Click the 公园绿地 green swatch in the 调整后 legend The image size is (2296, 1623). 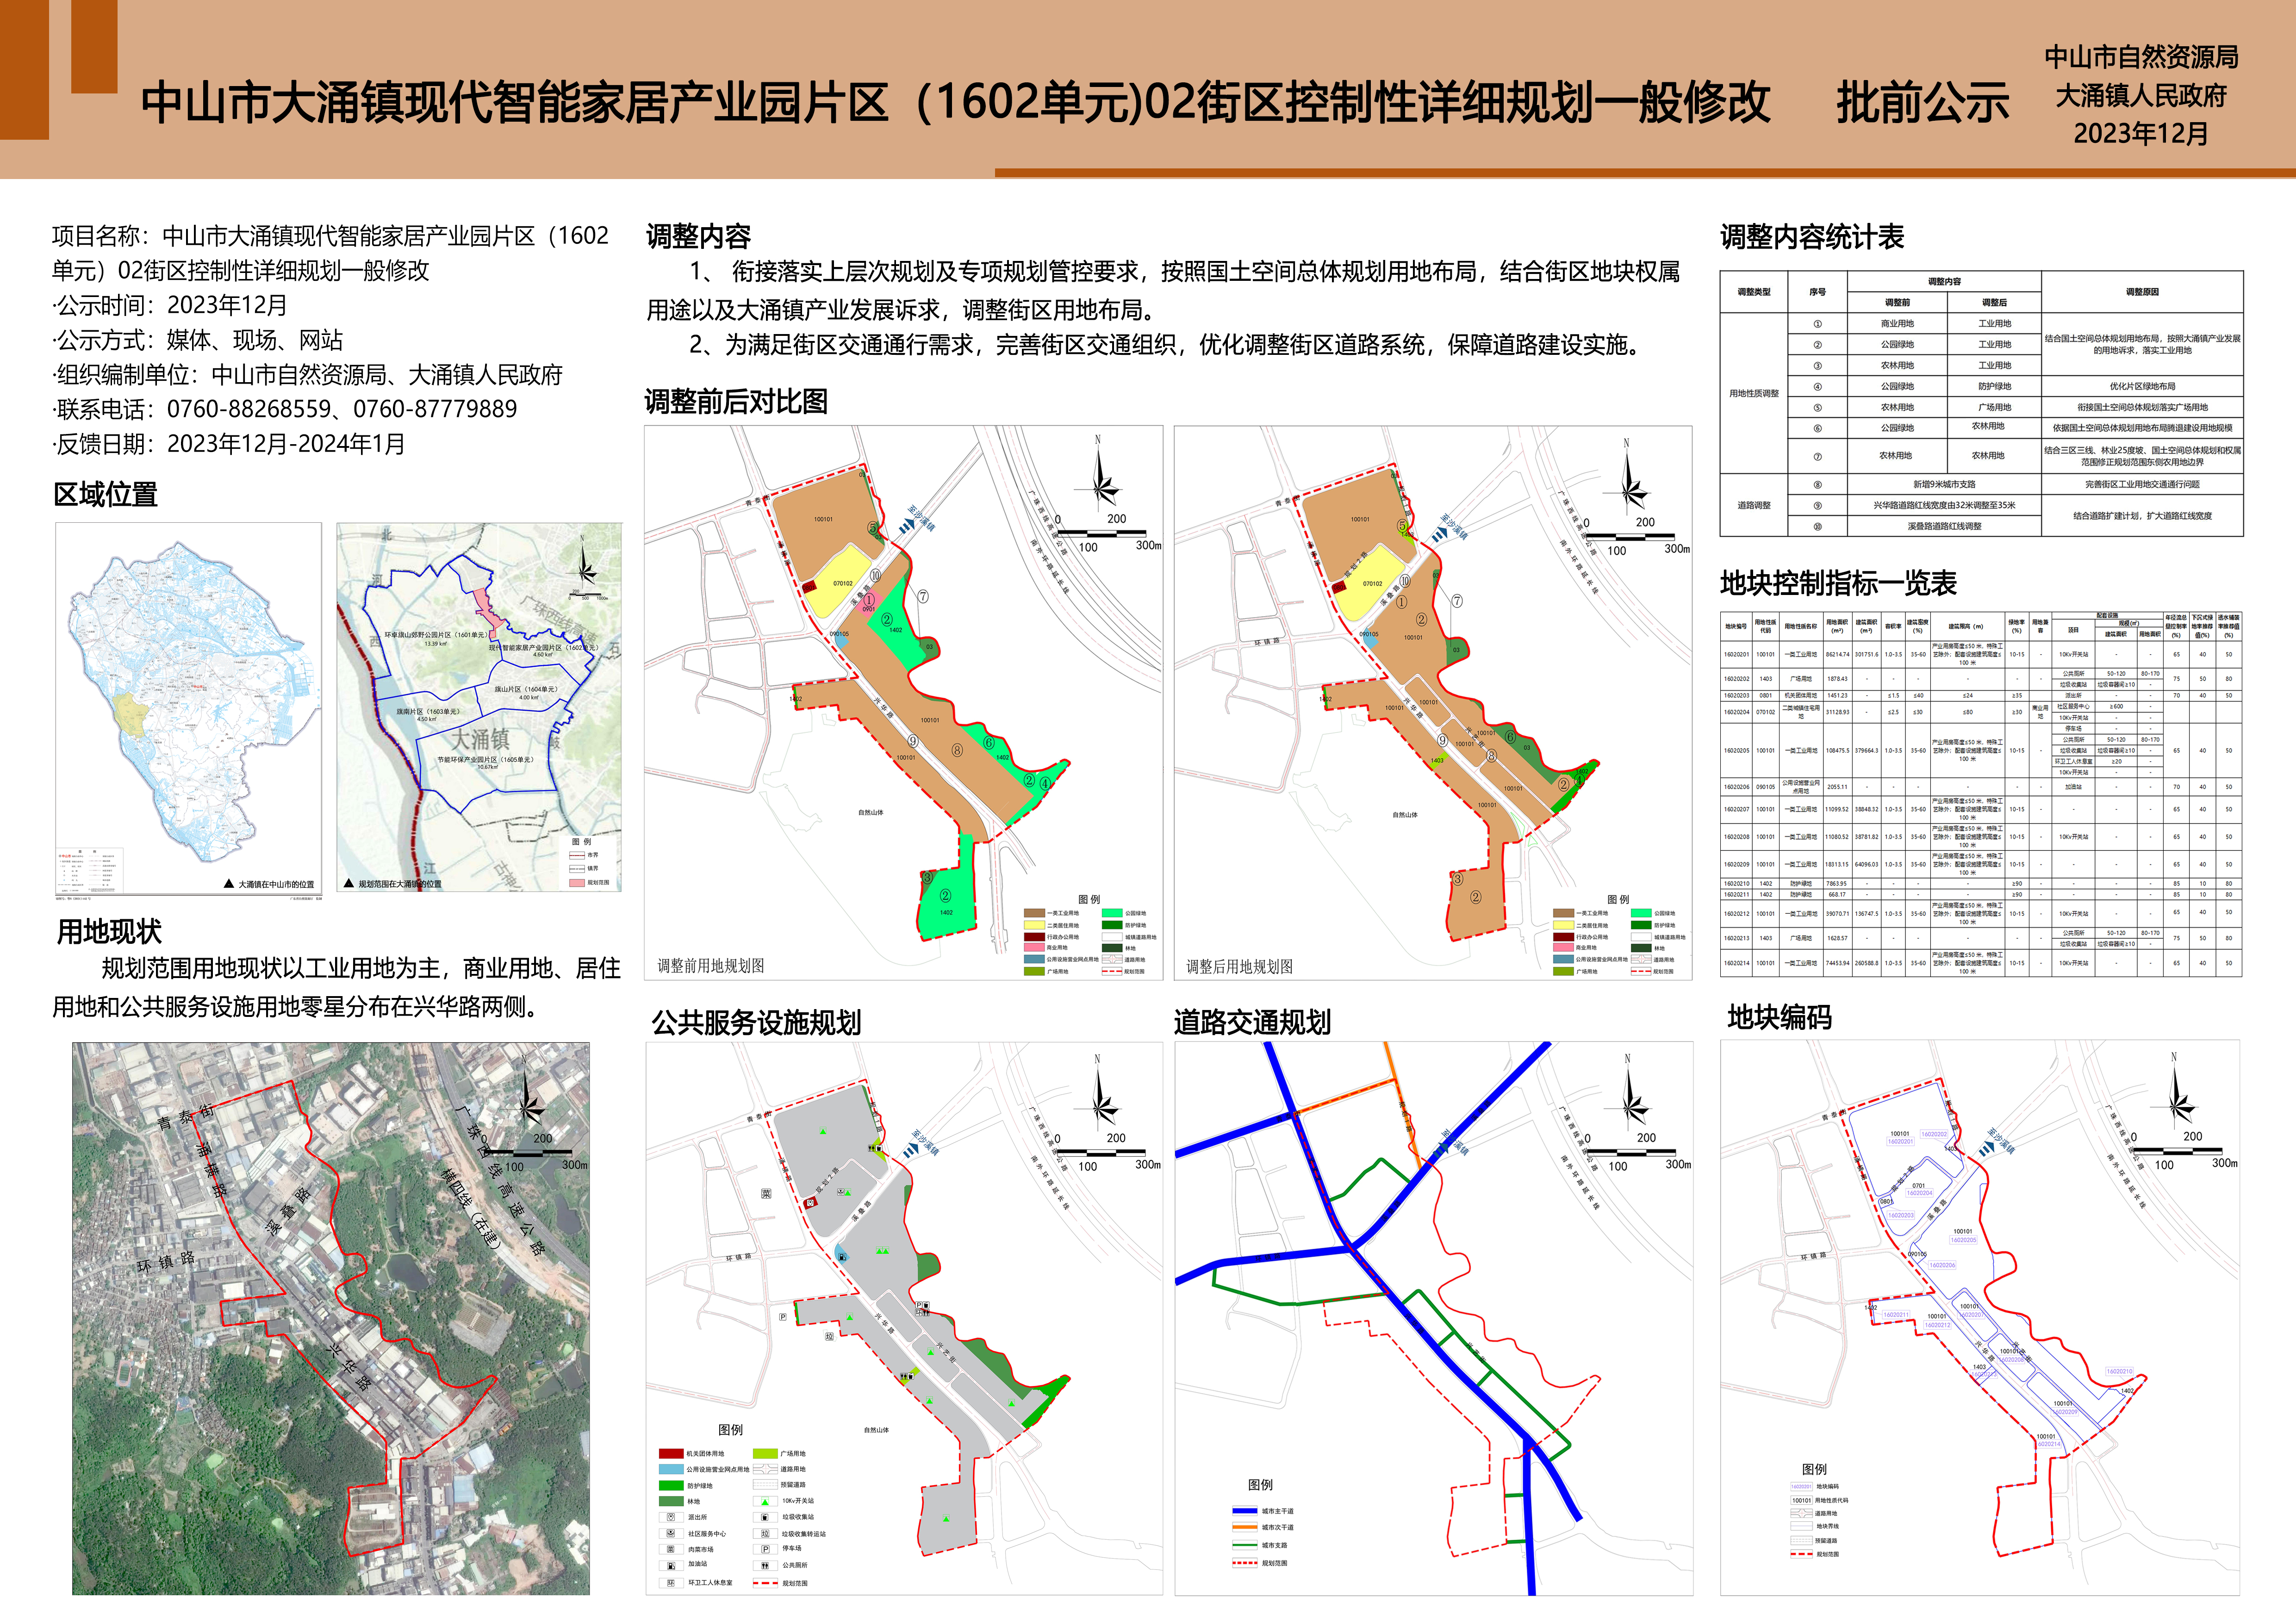pos(1641,913)
